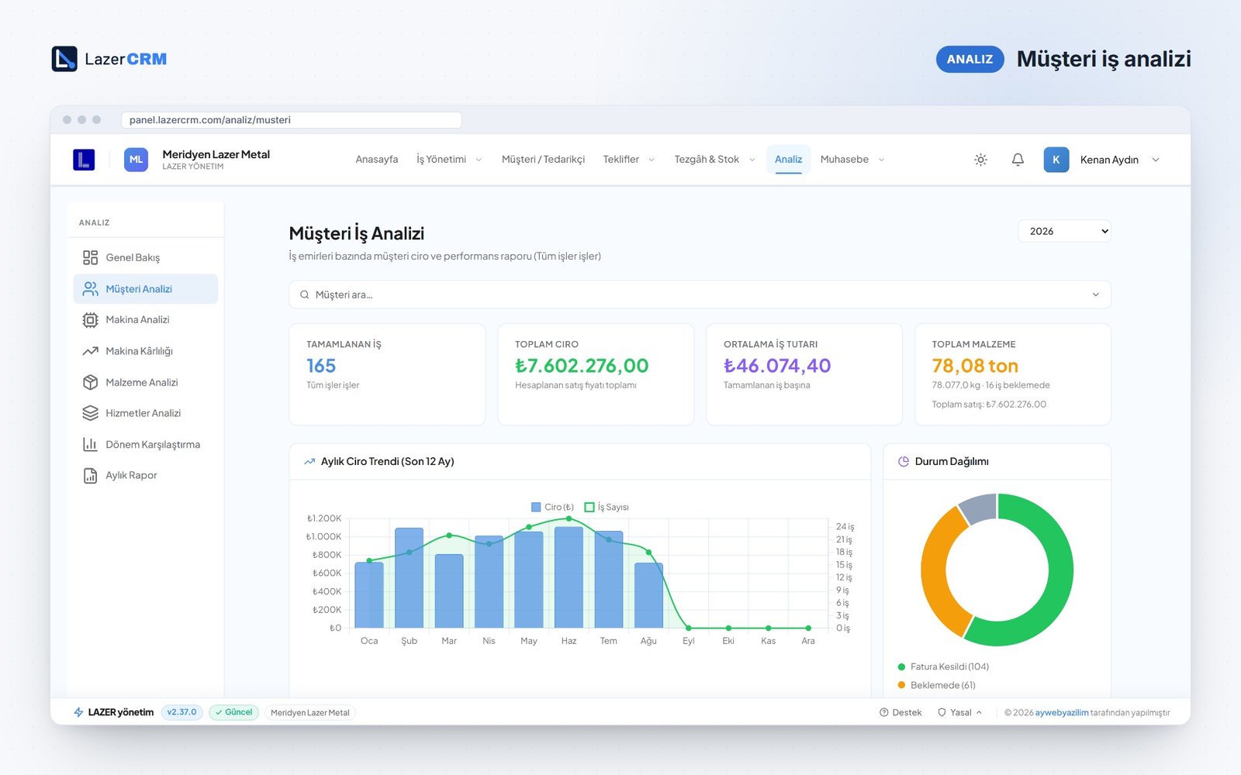Image resolution: width=1241 pixels, height=775 pixels.
Task: Click the Destek link
Action: point(901,712)
